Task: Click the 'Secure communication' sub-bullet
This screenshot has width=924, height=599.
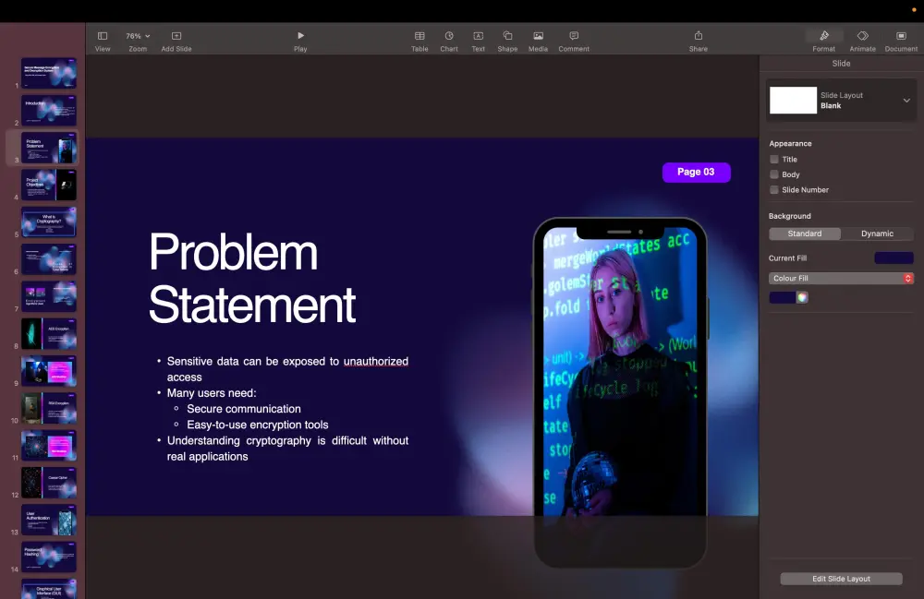Action: click(243, 409)
